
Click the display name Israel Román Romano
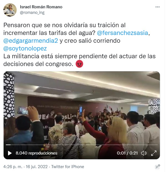tap(41, 7)
